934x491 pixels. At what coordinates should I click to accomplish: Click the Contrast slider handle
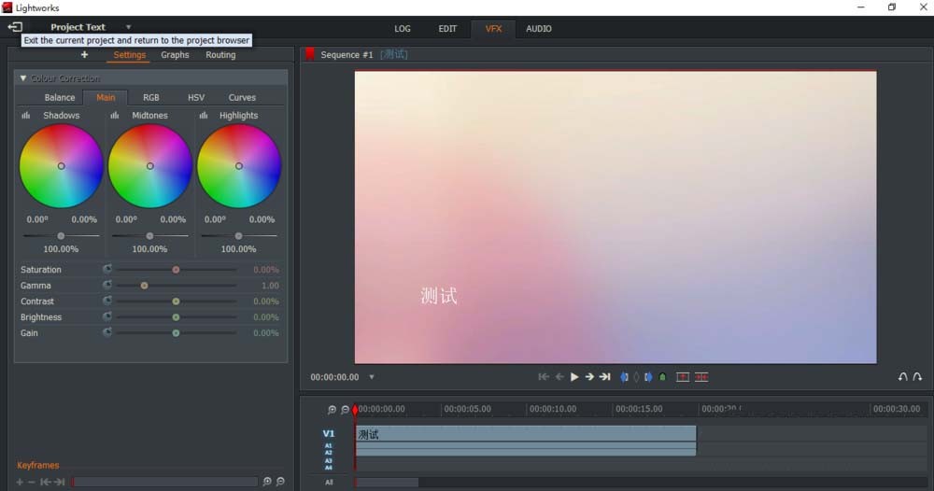coord(176,302)
